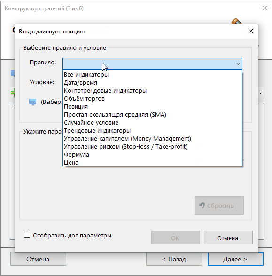Choose 'Дата/время' in the dropdown list
Image resolution: width=272 pixels, height=276 pixels.
click(x=152, y=83)
